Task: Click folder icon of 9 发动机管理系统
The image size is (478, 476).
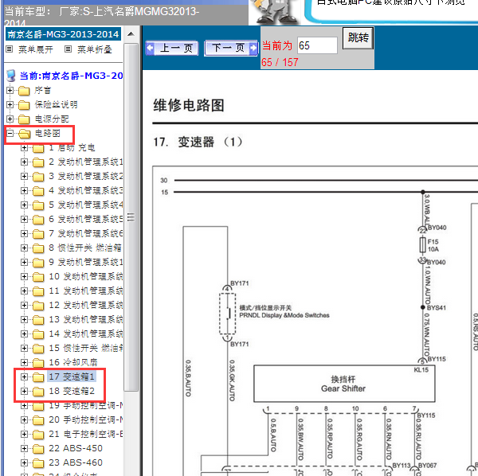Action: pyautogui.click(x=38, y=263)
